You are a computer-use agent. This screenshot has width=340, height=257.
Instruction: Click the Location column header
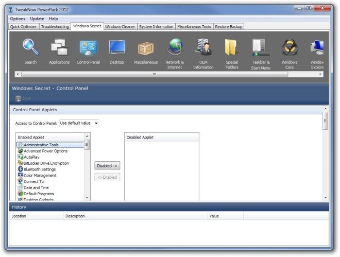[37, 216]
